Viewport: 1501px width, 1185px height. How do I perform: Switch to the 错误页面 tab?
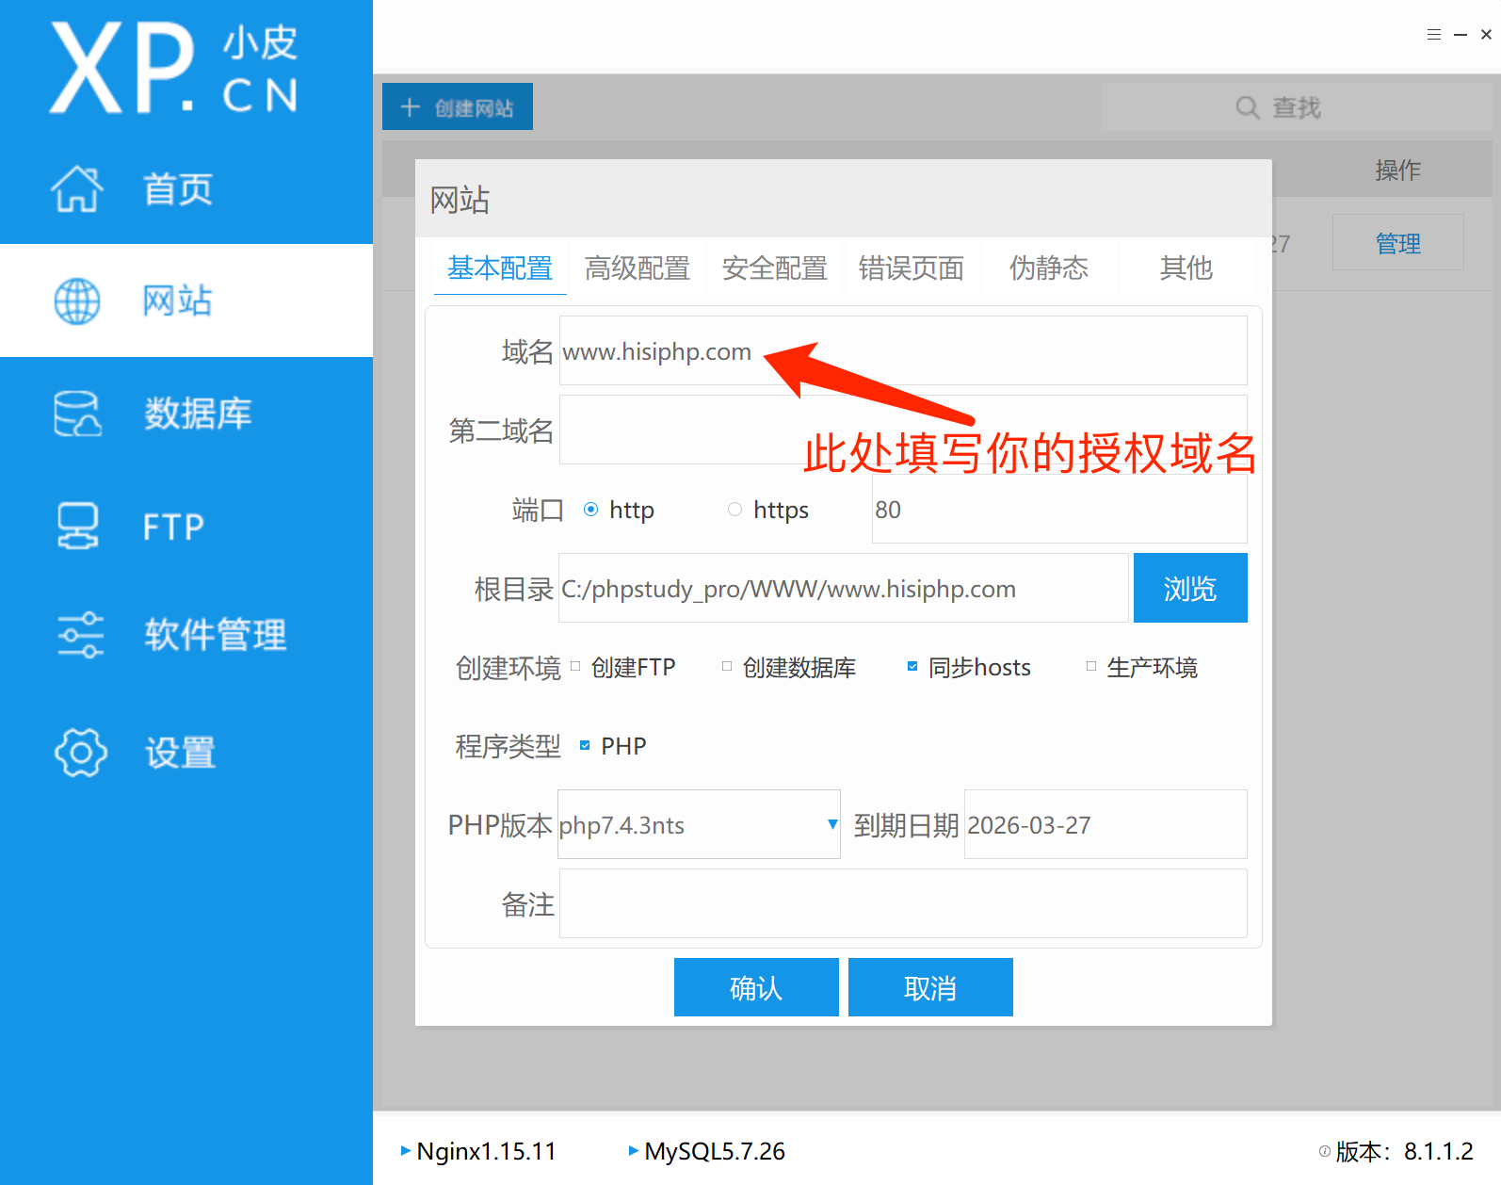click(x=912, y=268)
